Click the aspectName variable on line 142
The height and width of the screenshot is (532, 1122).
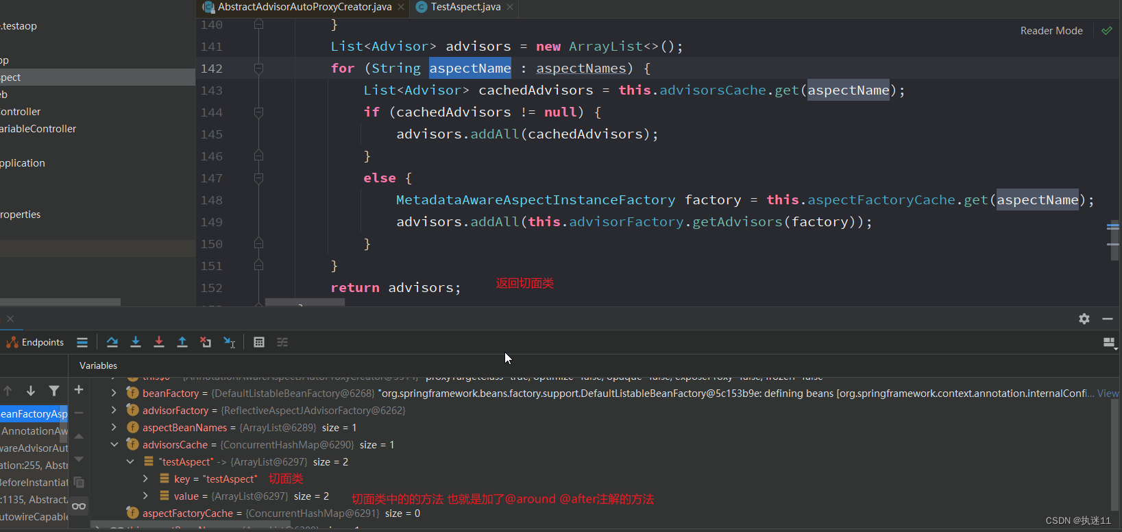[x=470, y=68]
